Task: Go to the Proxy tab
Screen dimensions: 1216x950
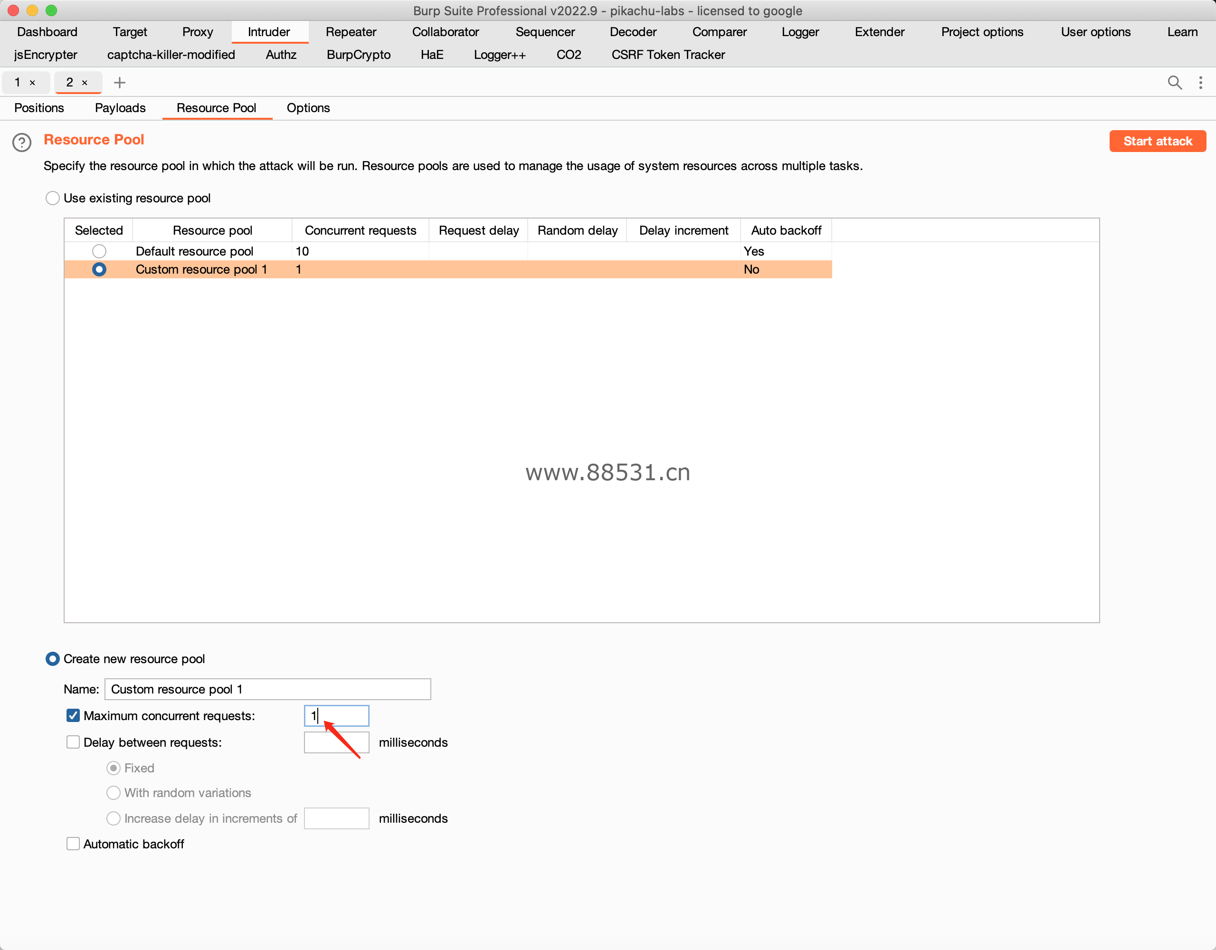Action: (x=198, y=32)
